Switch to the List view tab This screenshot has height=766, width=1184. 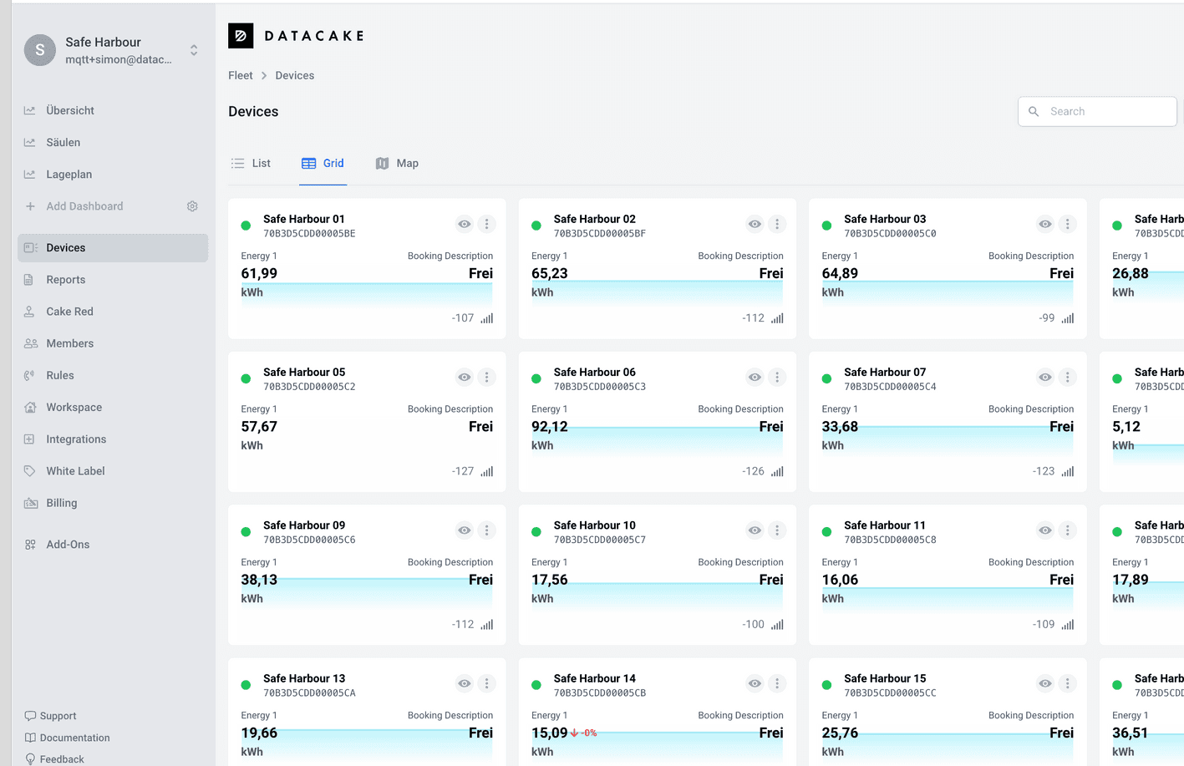click(x=251, y=164)
